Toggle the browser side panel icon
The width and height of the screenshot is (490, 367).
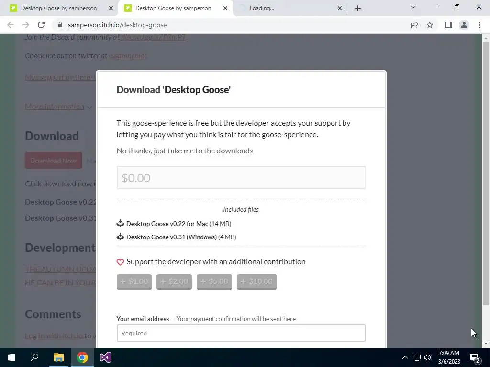click(449, 25)
